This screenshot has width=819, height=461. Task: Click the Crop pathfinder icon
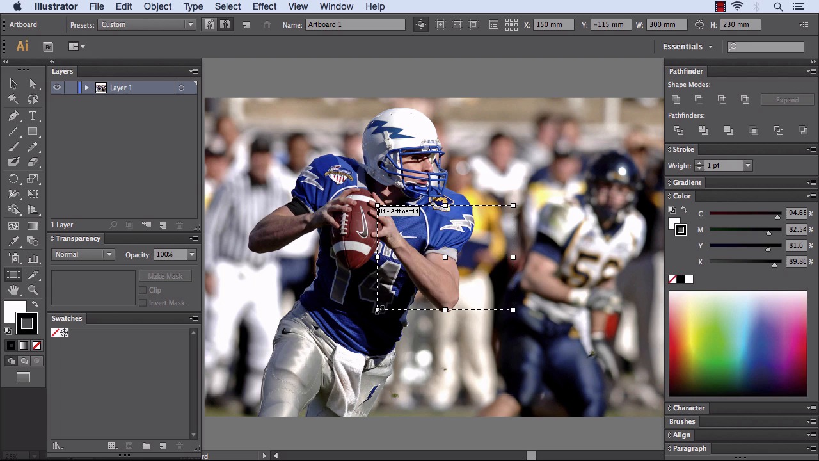(754, 131)
